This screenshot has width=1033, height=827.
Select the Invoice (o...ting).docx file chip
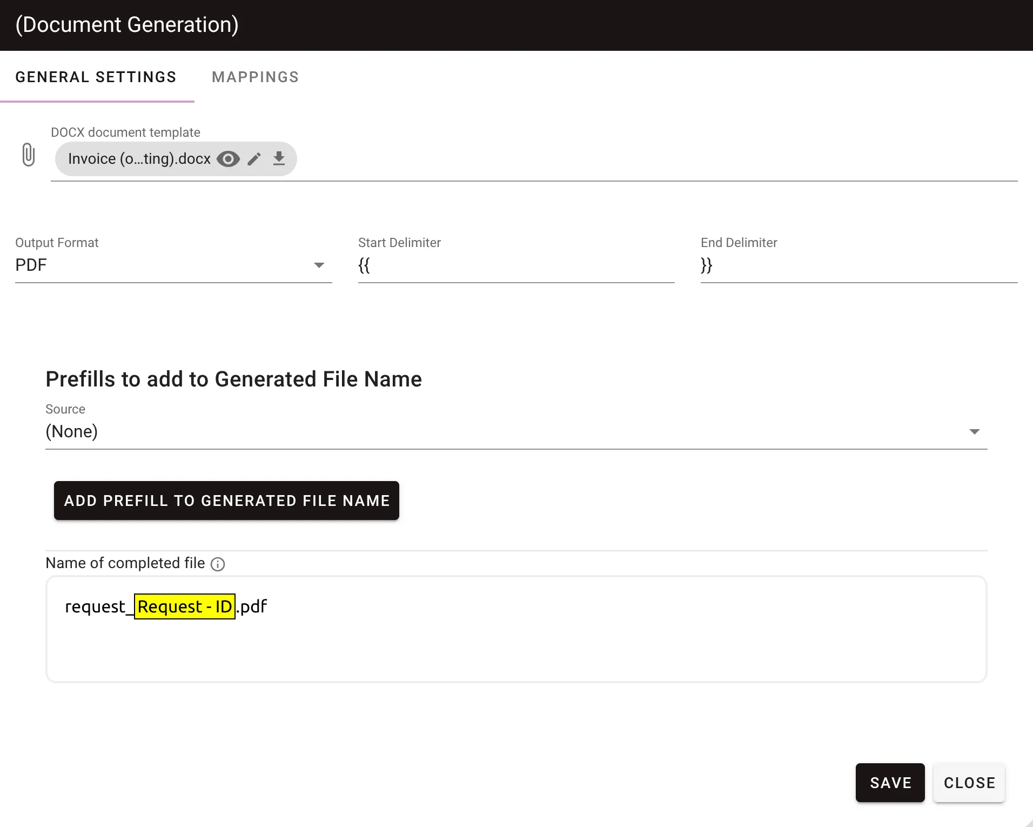click(139, 158)
